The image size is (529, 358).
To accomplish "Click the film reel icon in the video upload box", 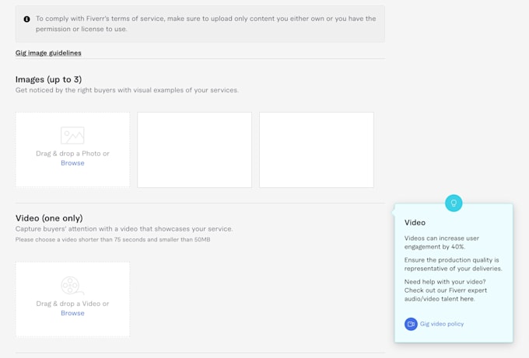I will pyautogui.click(x=72, y=286).
